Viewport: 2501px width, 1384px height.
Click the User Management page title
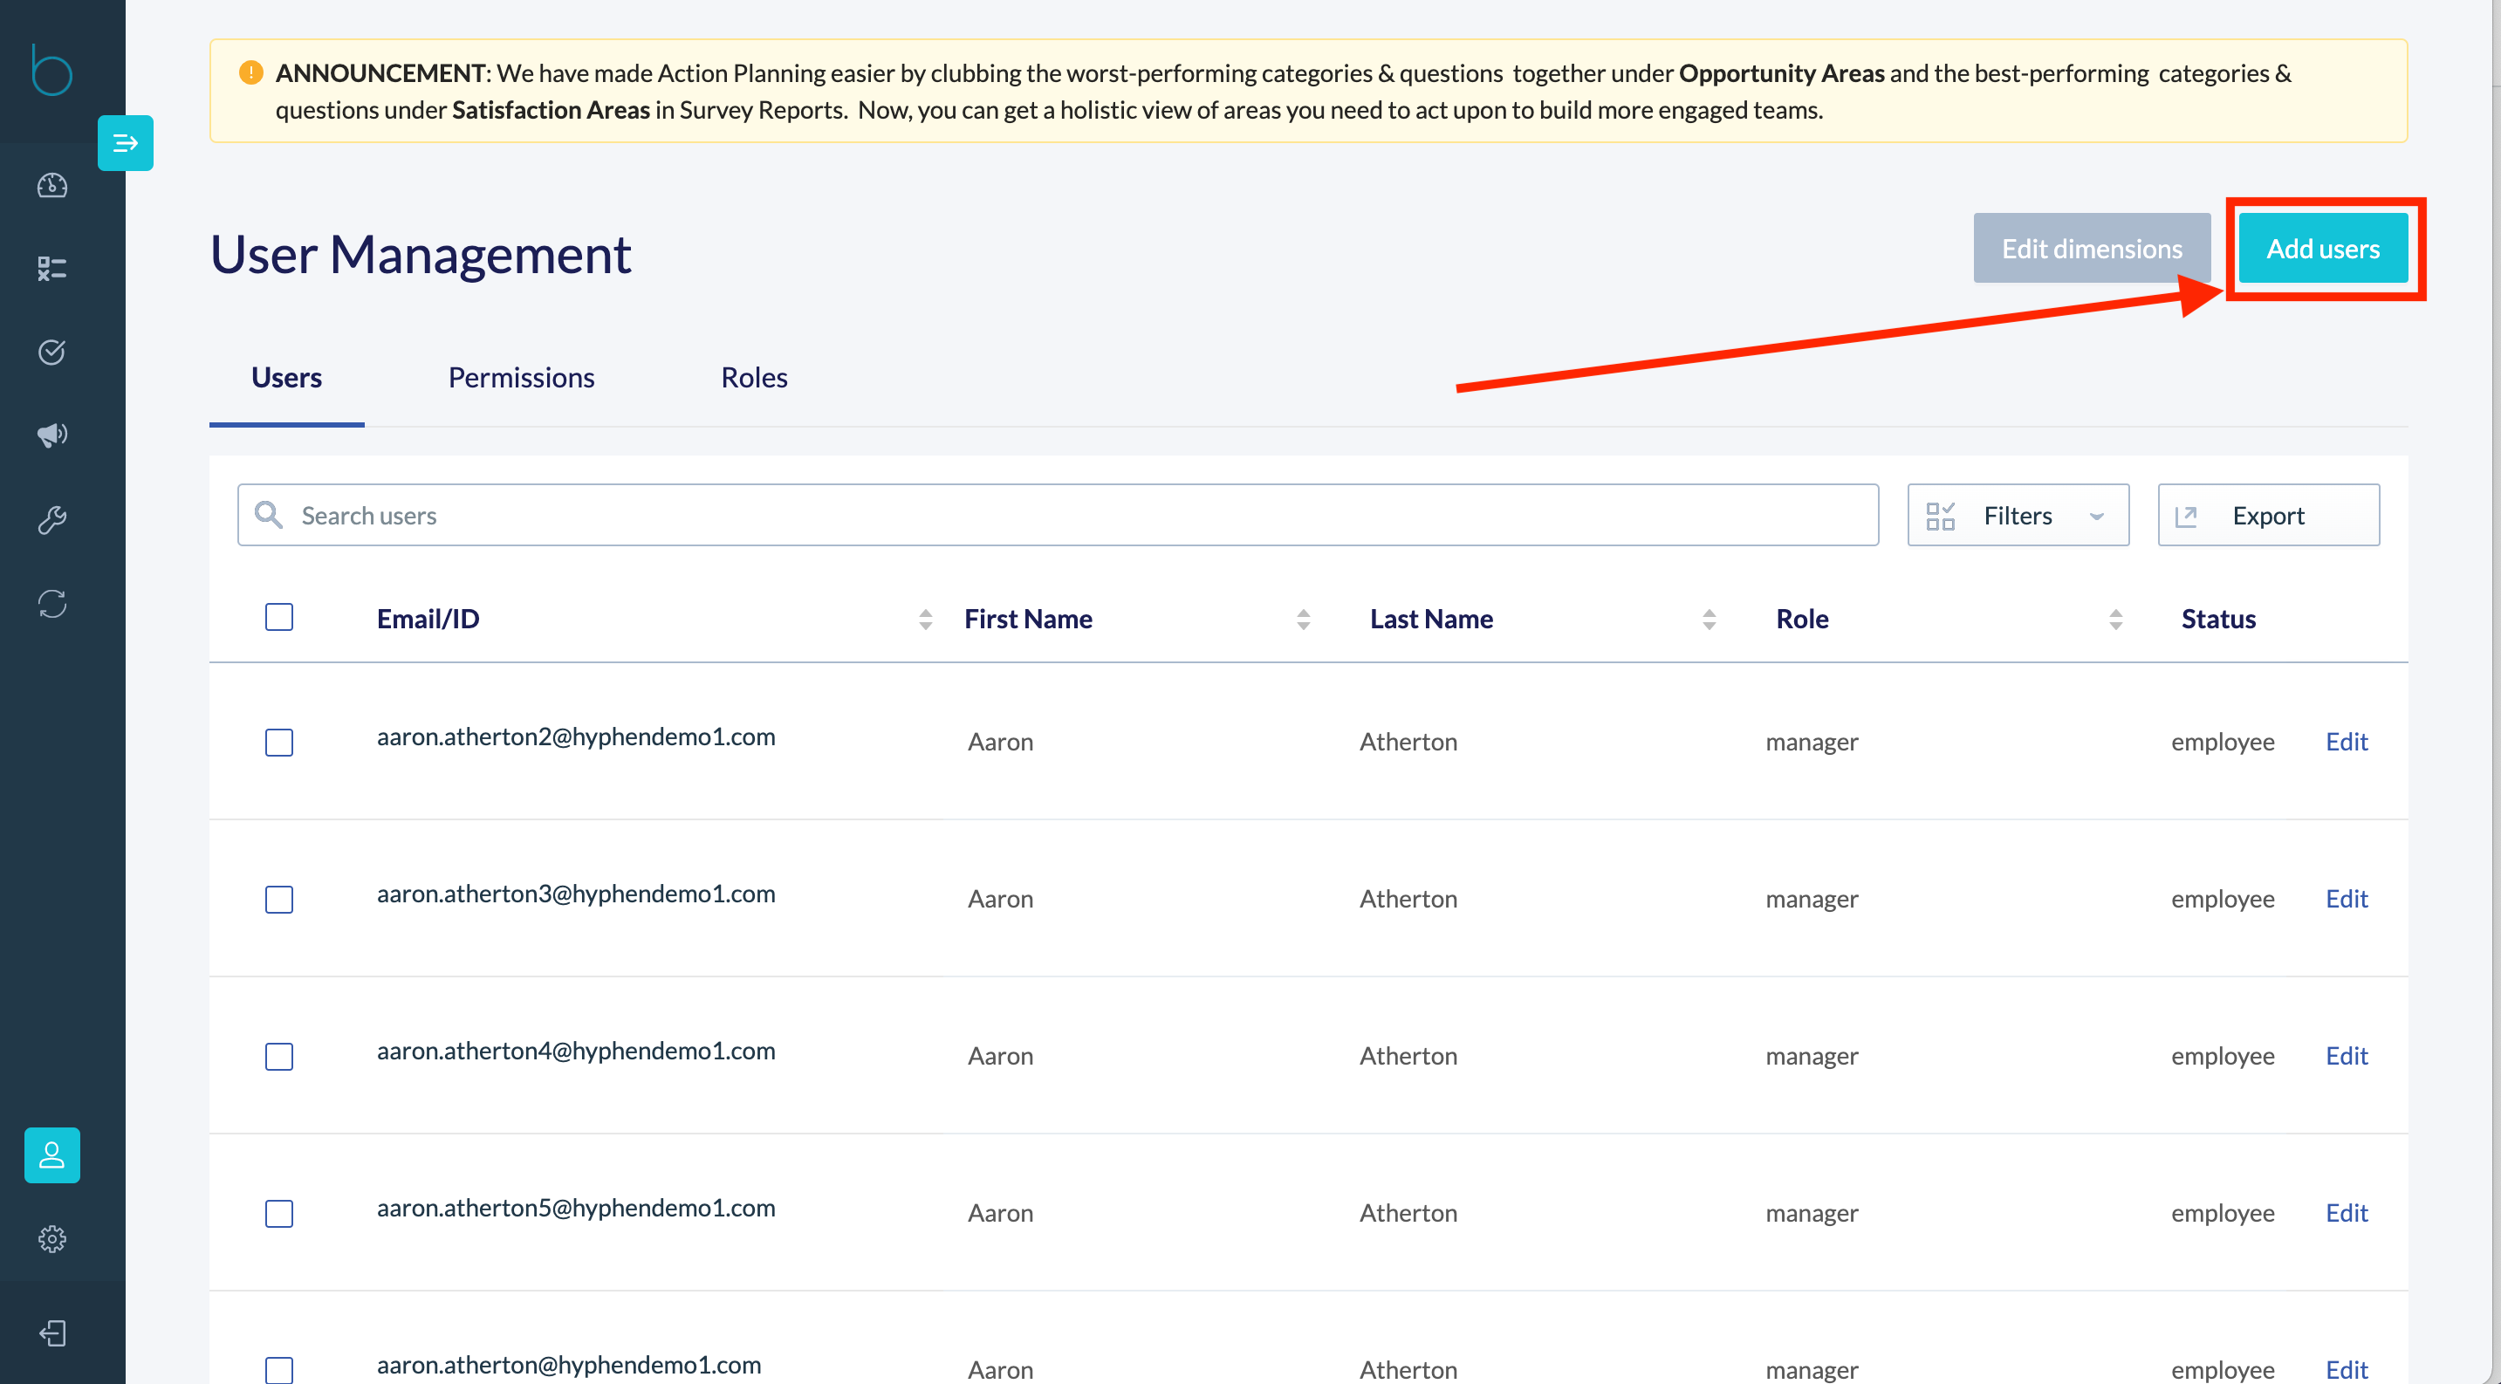click(x=421, y=254)
